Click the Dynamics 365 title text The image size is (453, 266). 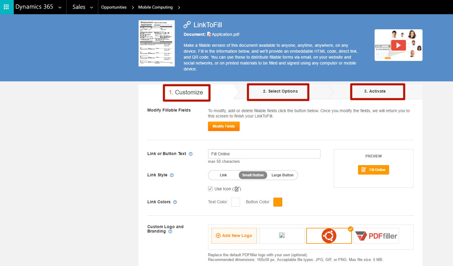click(34, 7)
